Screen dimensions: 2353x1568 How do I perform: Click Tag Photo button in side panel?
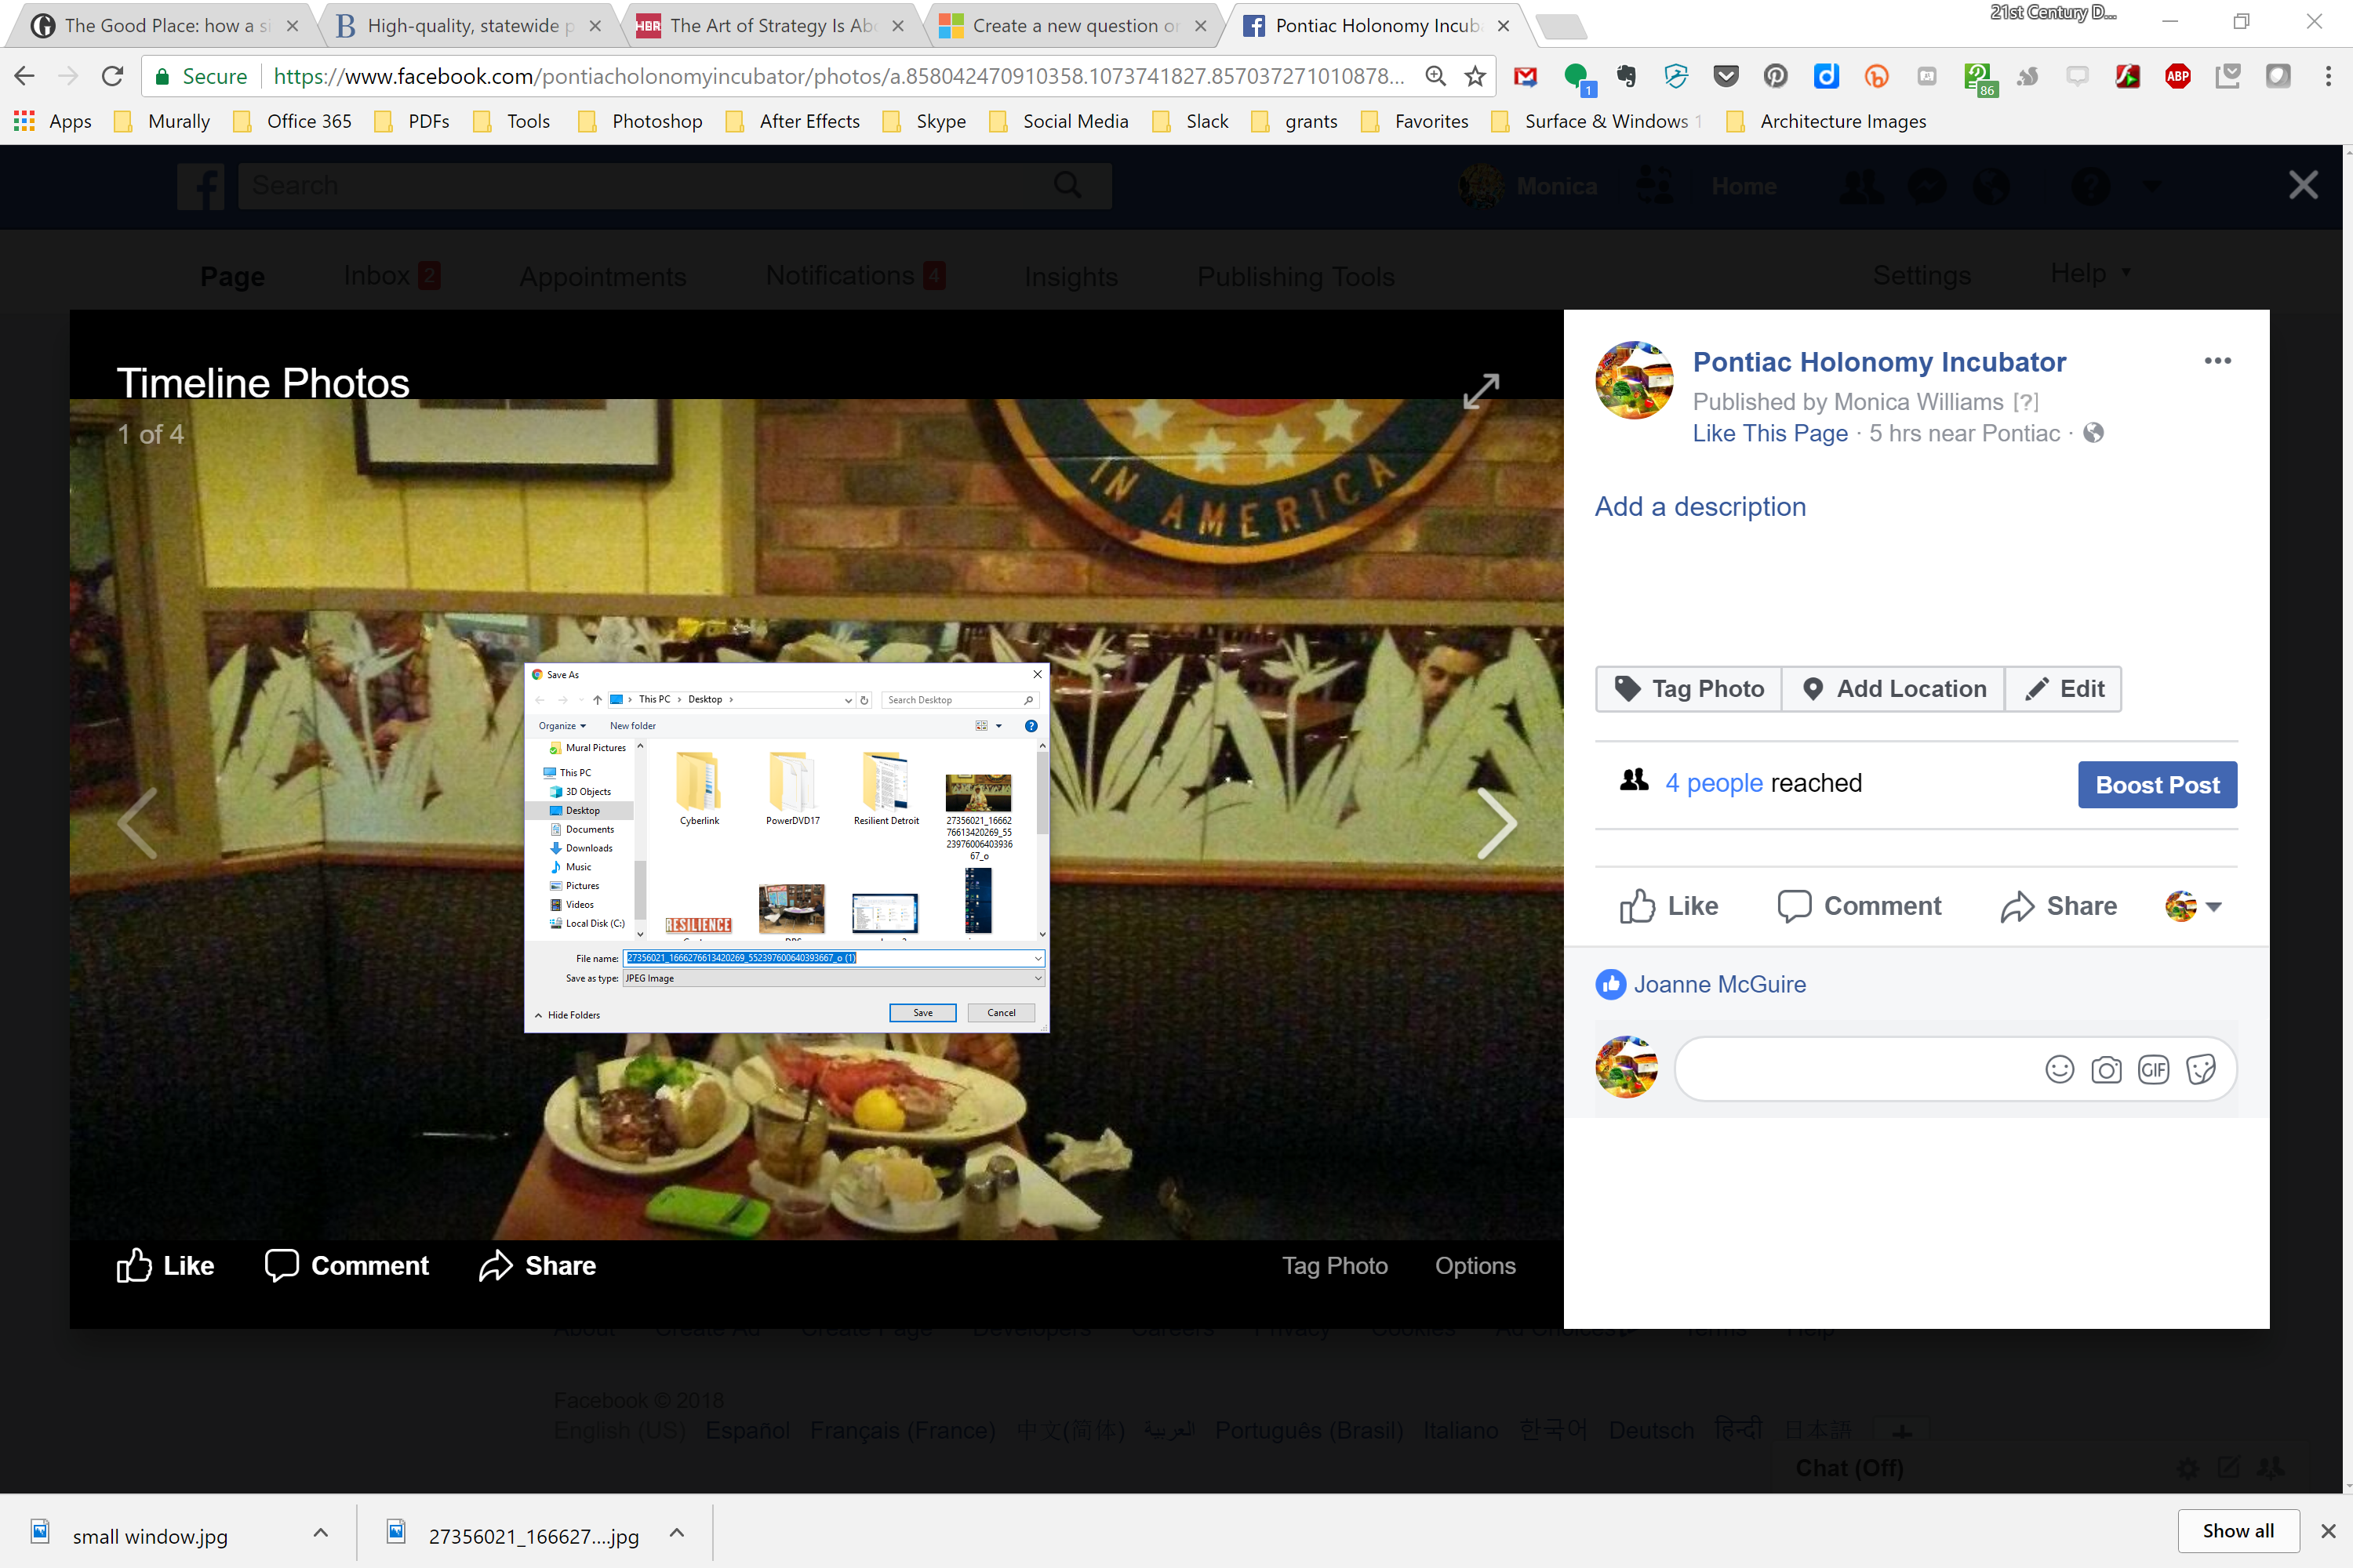point(1689,688)
